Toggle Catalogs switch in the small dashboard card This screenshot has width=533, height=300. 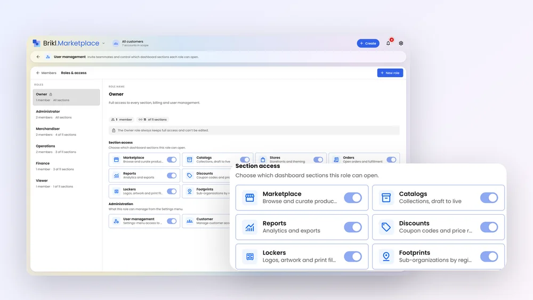point(245,160)
